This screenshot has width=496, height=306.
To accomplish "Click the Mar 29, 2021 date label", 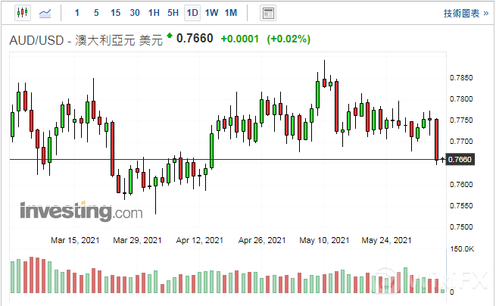I will tap(138, 240).
